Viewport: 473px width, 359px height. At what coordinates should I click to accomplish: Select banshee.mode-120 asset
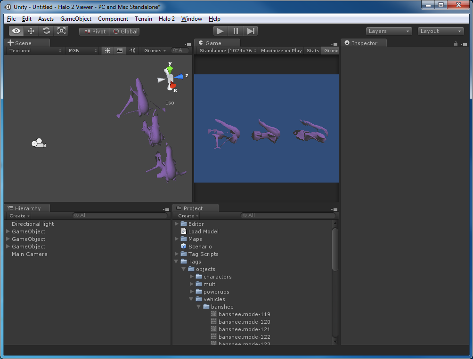click(x=244, y=322)
